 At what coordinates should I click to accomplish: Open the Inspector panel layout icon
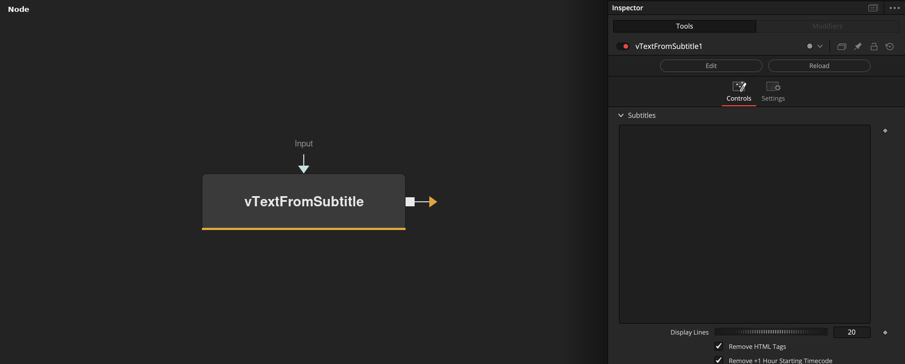click(873, 8)
